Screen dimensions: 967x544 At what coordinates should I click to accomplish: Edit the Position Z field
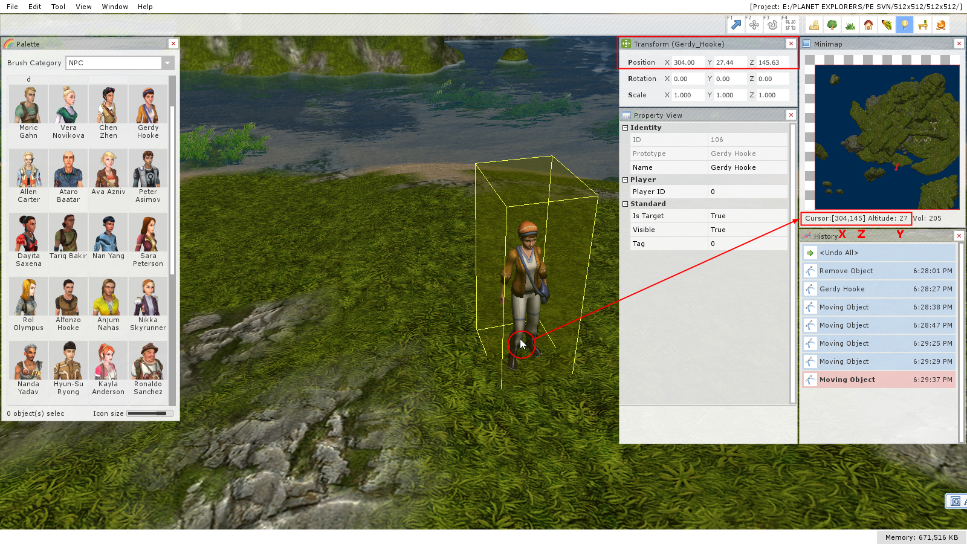pos(773,62)
